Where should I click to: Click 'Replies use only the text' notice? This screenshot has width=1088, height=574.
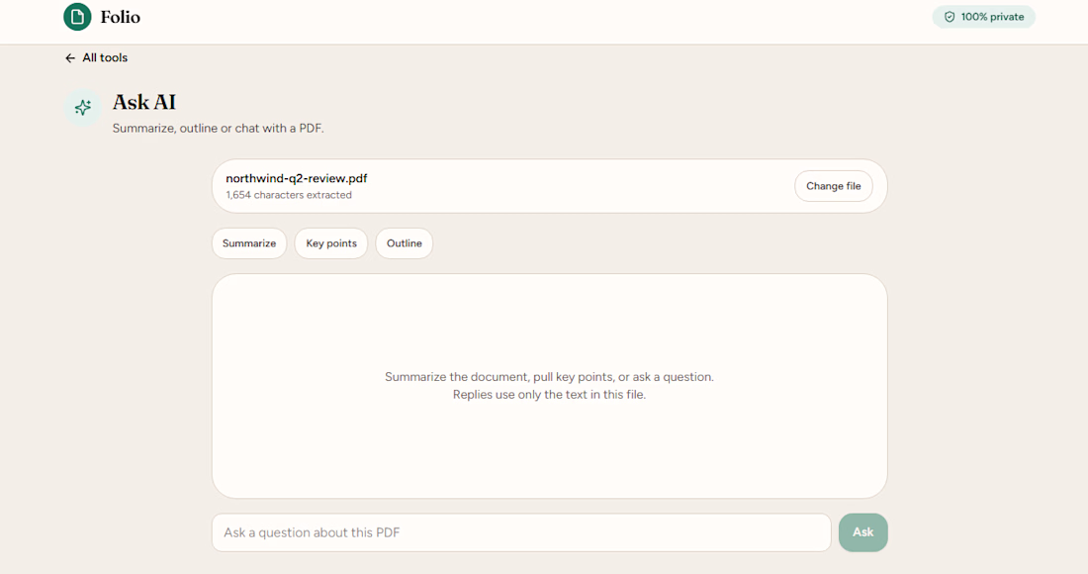point(549,394)
